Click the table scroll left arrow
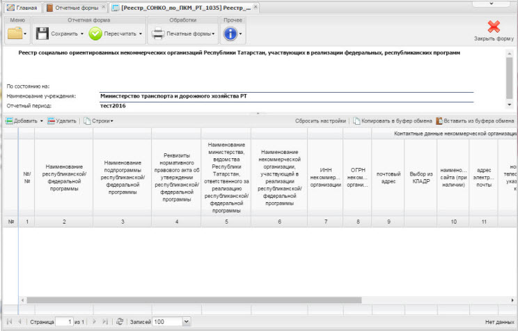 pos(22,300)
